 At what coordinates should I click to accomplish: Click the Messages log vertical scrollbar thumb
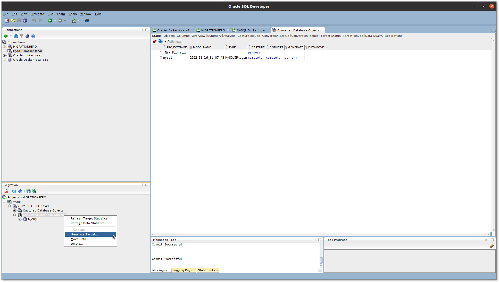pos(321,260)
